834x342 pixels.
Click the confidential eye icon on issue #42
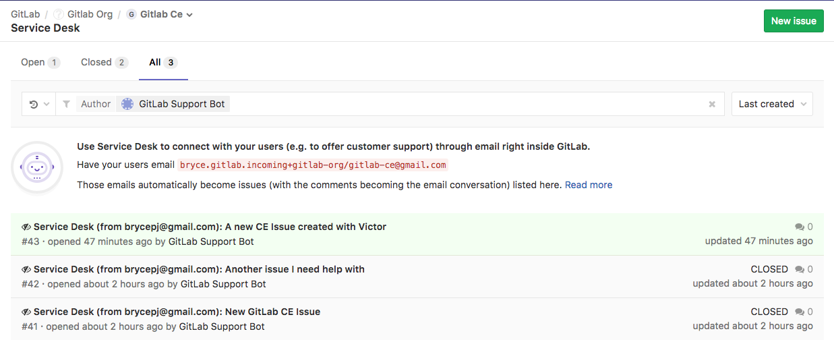coord(26,270)
